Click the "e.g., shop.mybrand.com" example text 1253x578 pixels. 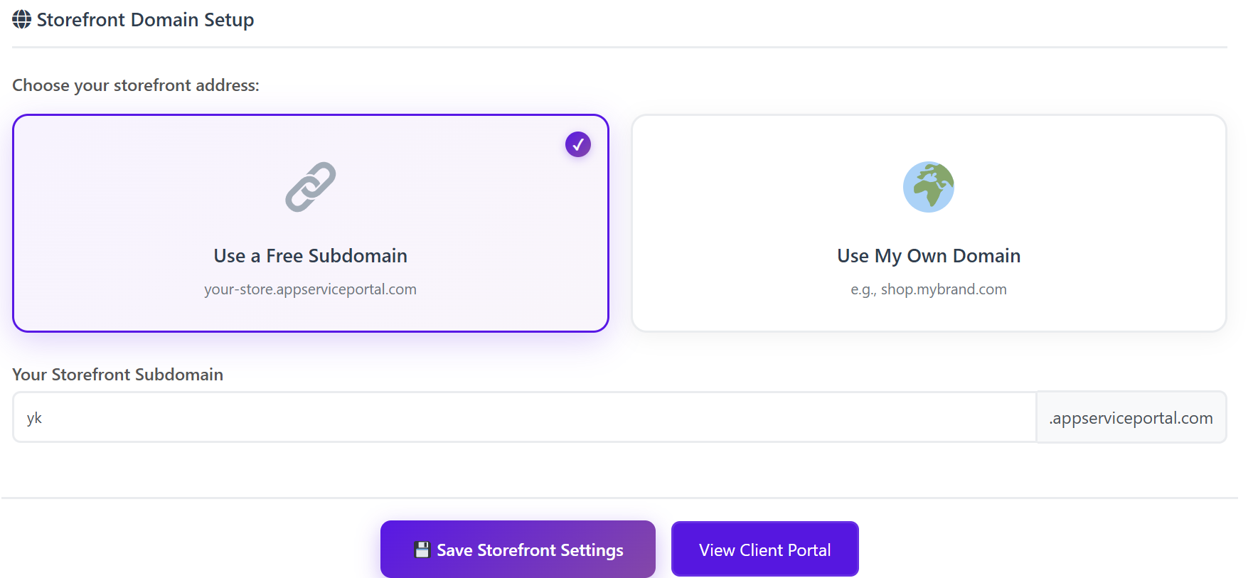pos(928,289)
